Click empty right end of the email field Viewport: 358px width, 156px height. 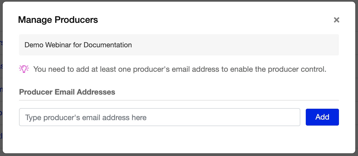pos(272,117)
